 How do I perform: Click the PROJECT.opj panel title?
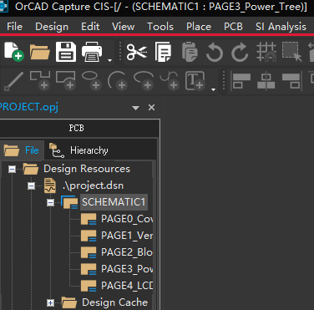pyautogui.click(x=28, y=107)
